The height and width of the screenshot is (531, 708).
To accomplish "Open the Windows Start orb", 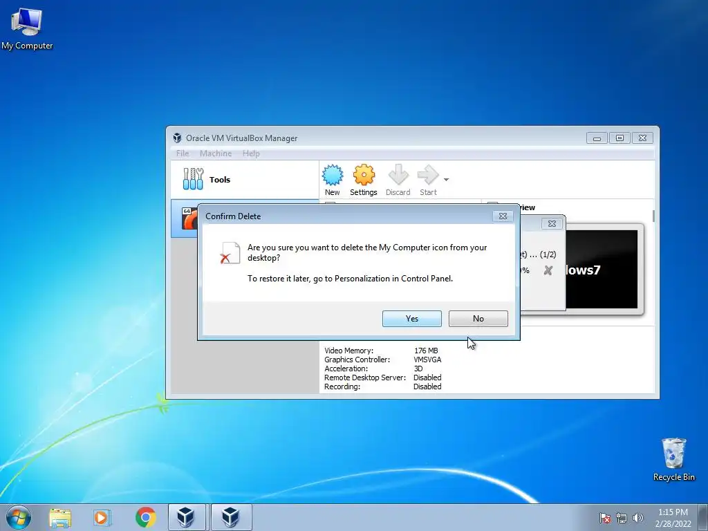I will 19,517.
